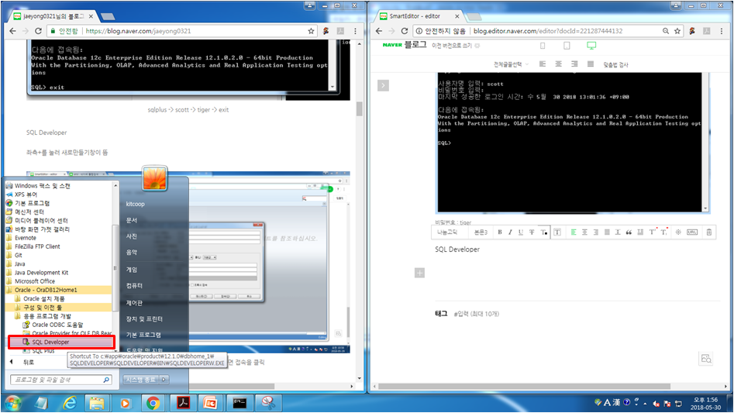The height and width of the screenshot is (413, 734).
Task: Toggle underline formatting in SmartEditor toolbar
Action: (x=521, y=232)
